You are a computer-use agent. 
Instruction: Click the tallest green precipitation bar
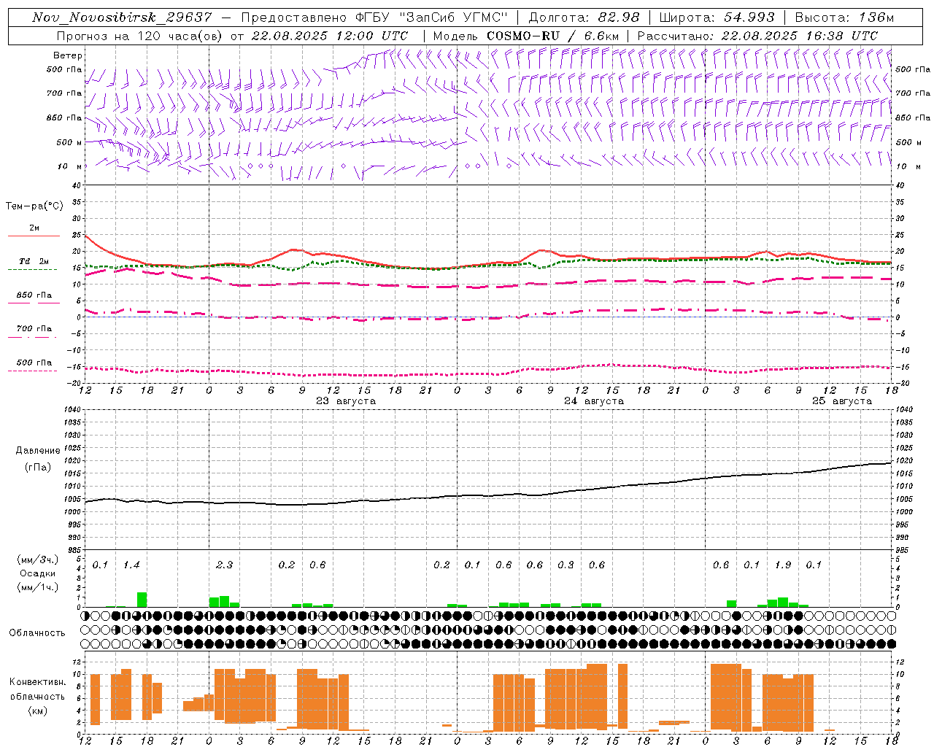click(142, 600)
